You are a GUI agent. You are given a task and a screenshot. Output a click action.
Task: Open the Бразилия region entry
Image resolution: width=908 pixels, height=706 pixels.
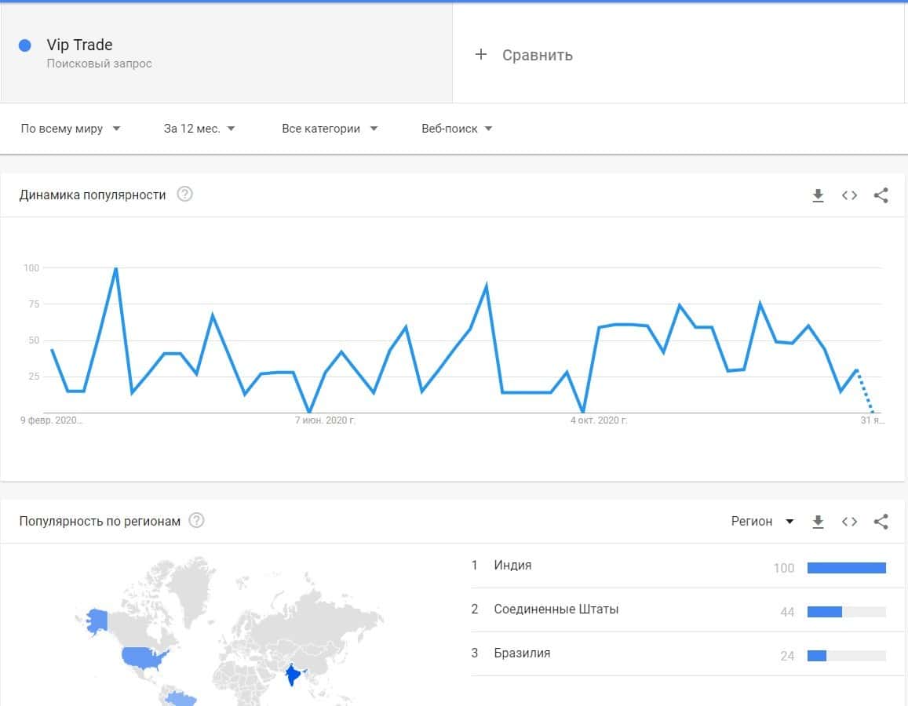(522, 653)
